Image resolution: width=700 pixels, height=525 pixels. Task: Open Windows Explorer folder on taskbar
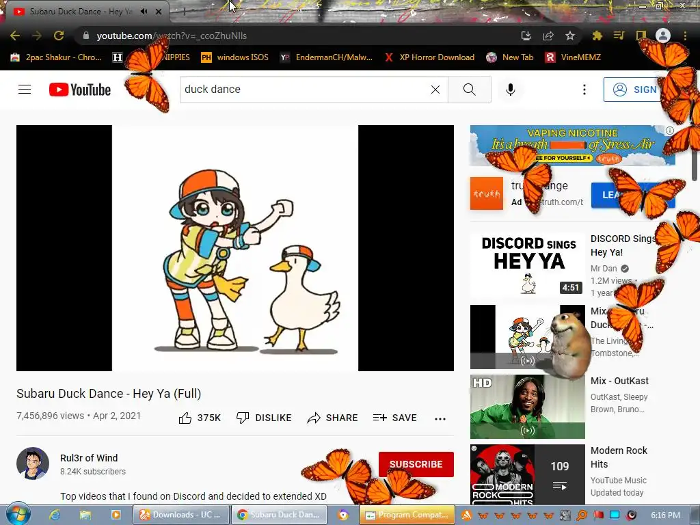coord(85,515)
